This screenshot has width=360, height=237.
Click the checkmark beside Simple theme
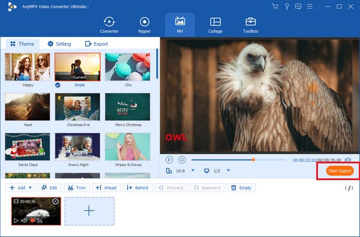pos(58,85)
